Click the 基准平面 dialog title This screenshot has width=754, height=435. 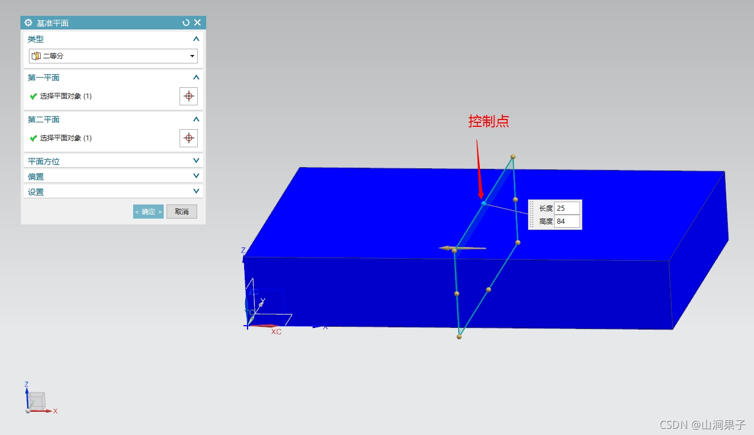[53, 23]
